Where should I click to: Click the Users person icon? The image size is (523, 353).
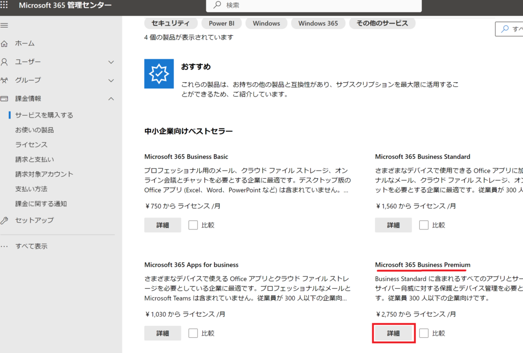tap(4, 62)
